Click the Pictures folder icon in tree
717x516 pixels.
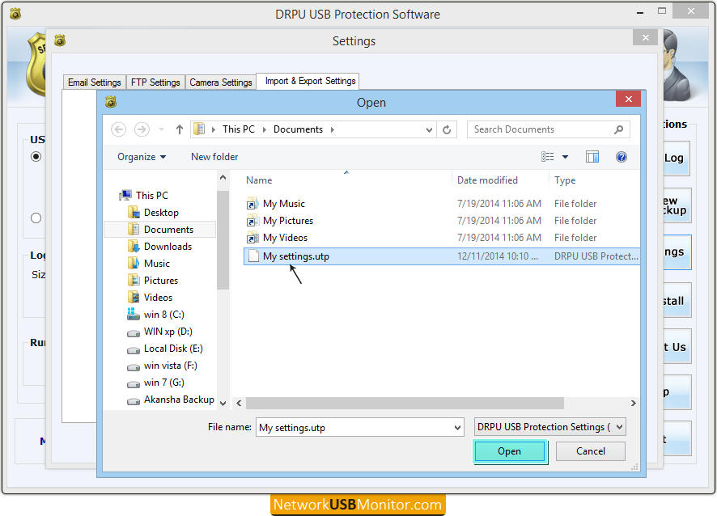tap(134, 280)
